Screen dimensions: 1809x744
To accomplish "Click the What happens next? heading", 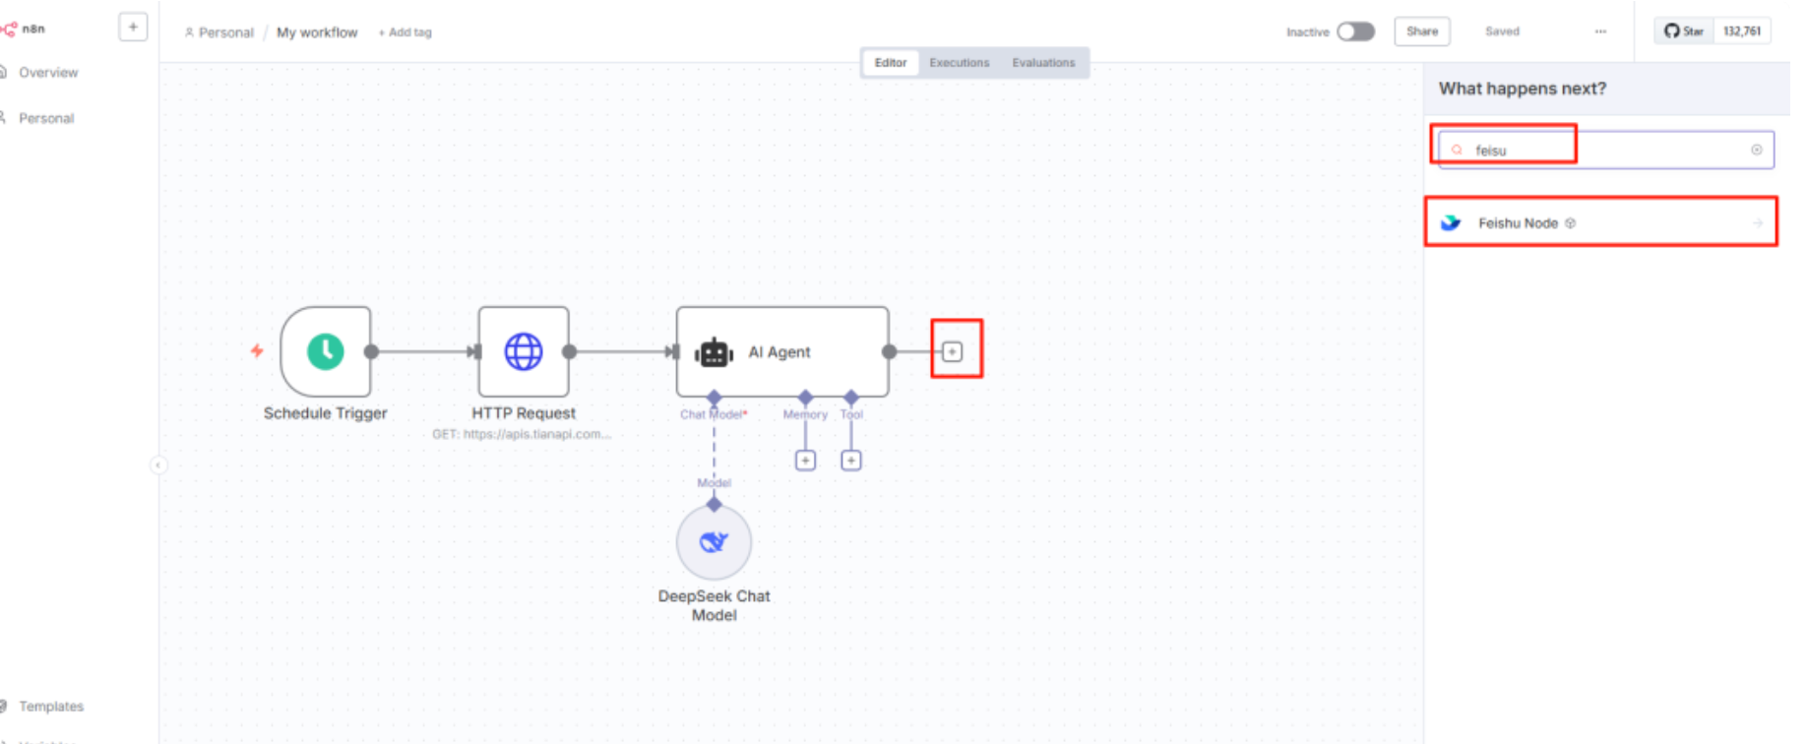I will coord(1522,89).
